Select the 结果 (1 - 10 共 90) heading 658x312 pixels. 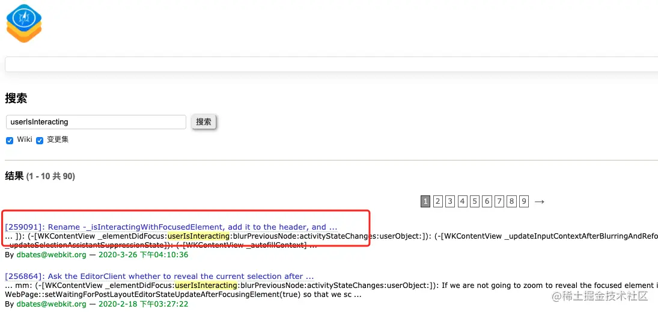(x=40, y=176)
